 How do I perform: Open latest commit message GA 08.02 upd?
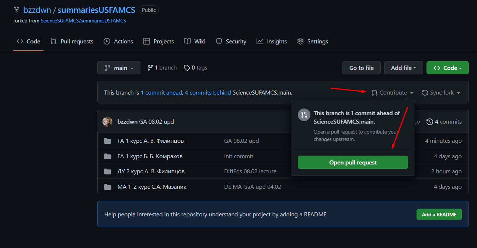point(157,122)
